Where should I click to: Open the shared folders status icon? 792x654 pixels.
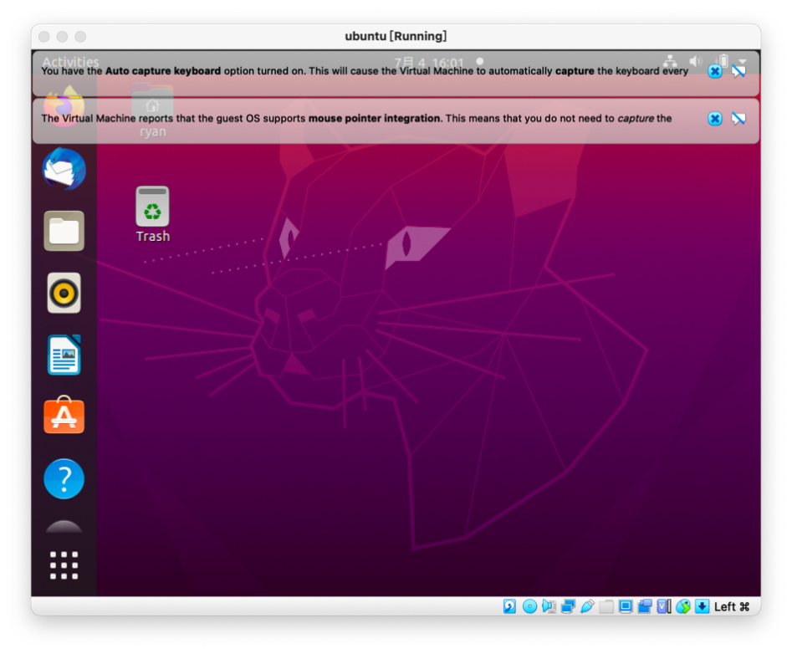[x=606, y=606]
